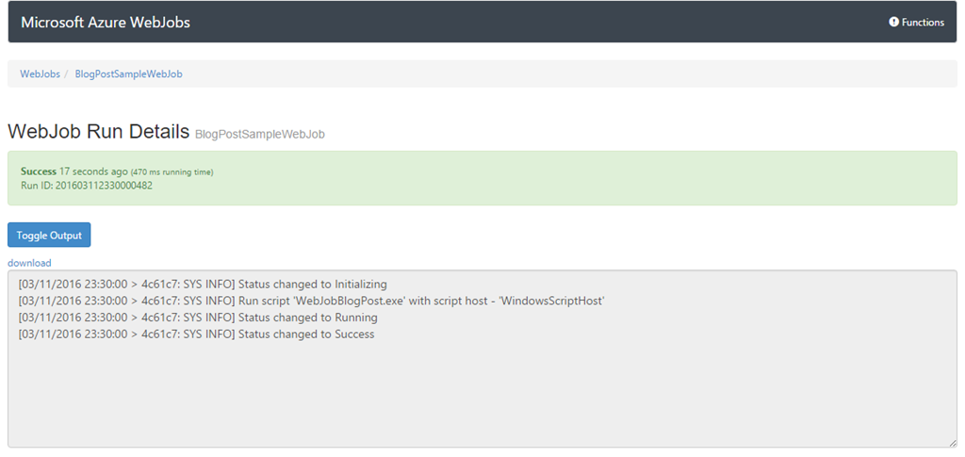Click the '470 ms running time' text
This screenshot has width=965, height=457.
[172, 172]
